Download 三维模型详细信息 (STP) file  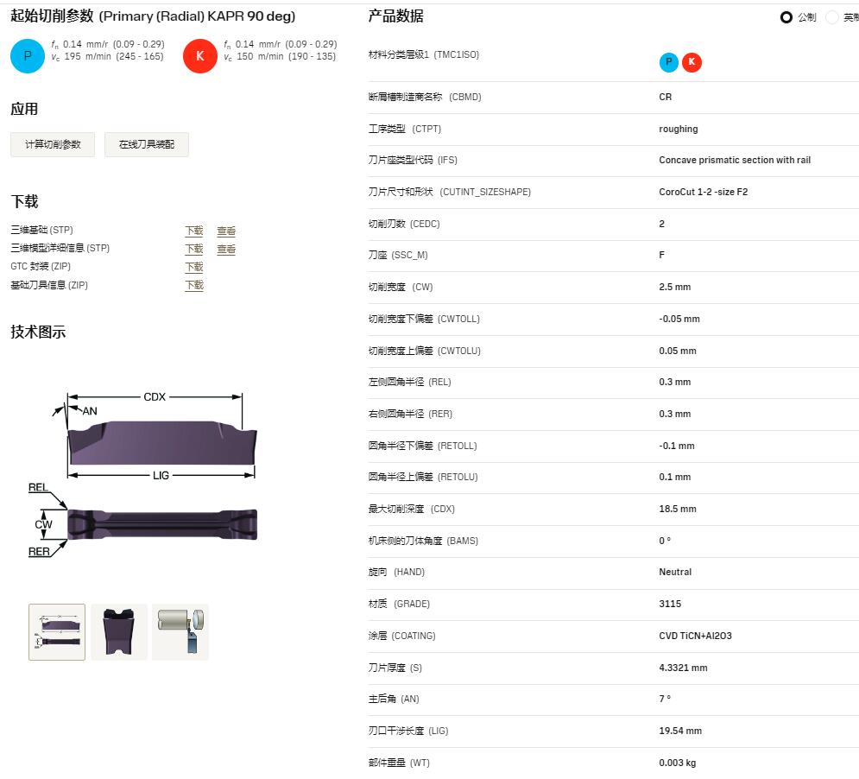coord(194,249)
